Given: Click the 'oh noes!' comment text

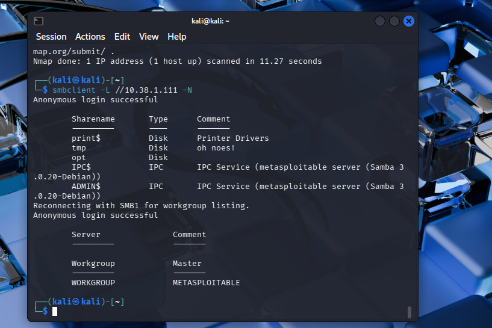Looking at the screenshot, I should coord(216,148).
